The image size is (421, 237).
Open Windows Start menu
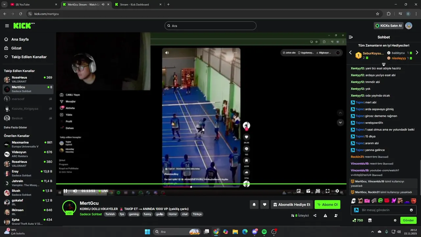coord(147,232)
